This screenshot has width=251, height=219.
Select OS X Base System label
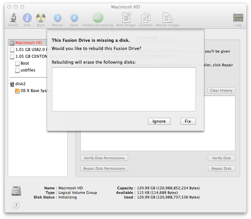tap(34, 91)
